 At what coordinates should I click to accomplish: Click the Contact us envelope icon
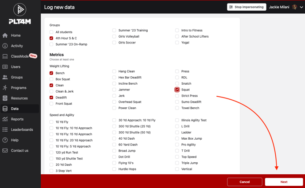pos(5,151)
